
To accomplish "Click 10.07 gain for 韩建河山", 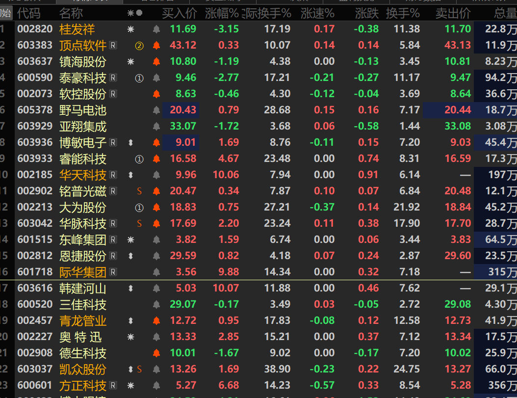I will [x=226, y=288].
